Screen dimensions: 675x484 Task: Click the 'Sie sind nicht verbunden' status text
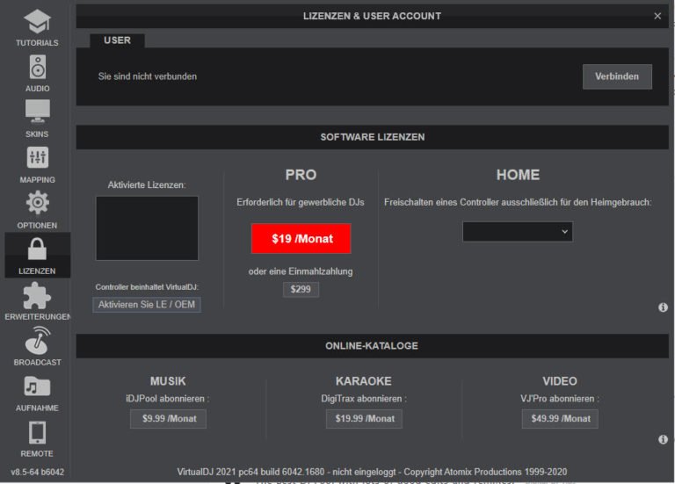coord(148,76)
